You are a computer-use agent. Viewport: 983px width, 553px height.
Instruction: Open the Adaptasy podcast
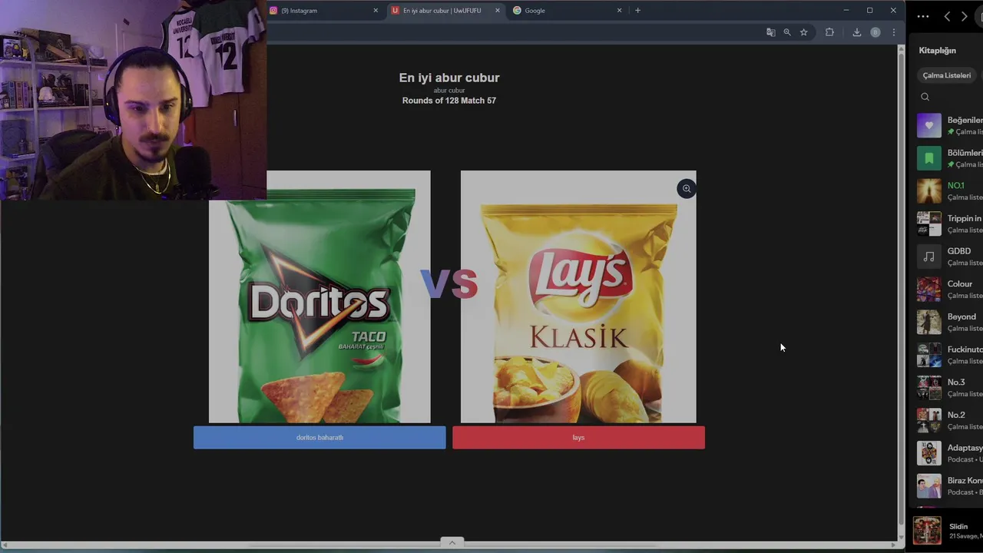(x=950, y=453)
